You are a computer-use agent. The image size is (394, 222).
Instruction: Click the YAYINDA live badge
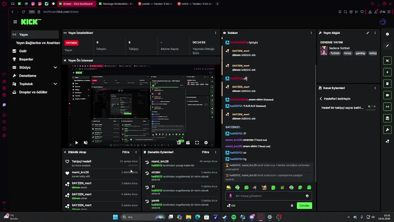click(71, 43)
